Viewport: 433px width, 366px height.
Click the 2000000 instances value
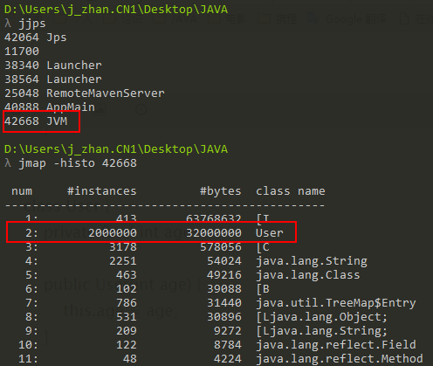pos(113,233)
